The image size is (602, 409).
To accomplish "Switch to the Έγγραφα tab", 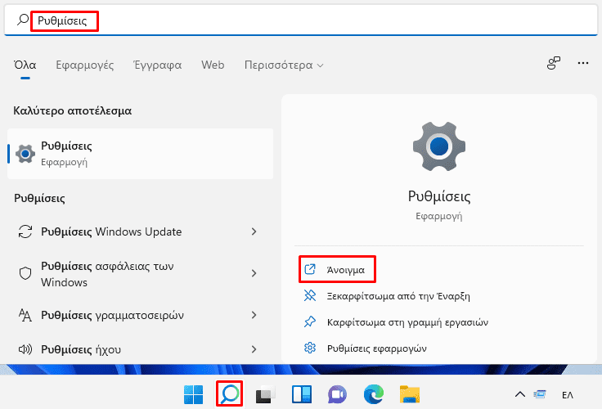I will (x=157, y=65).
